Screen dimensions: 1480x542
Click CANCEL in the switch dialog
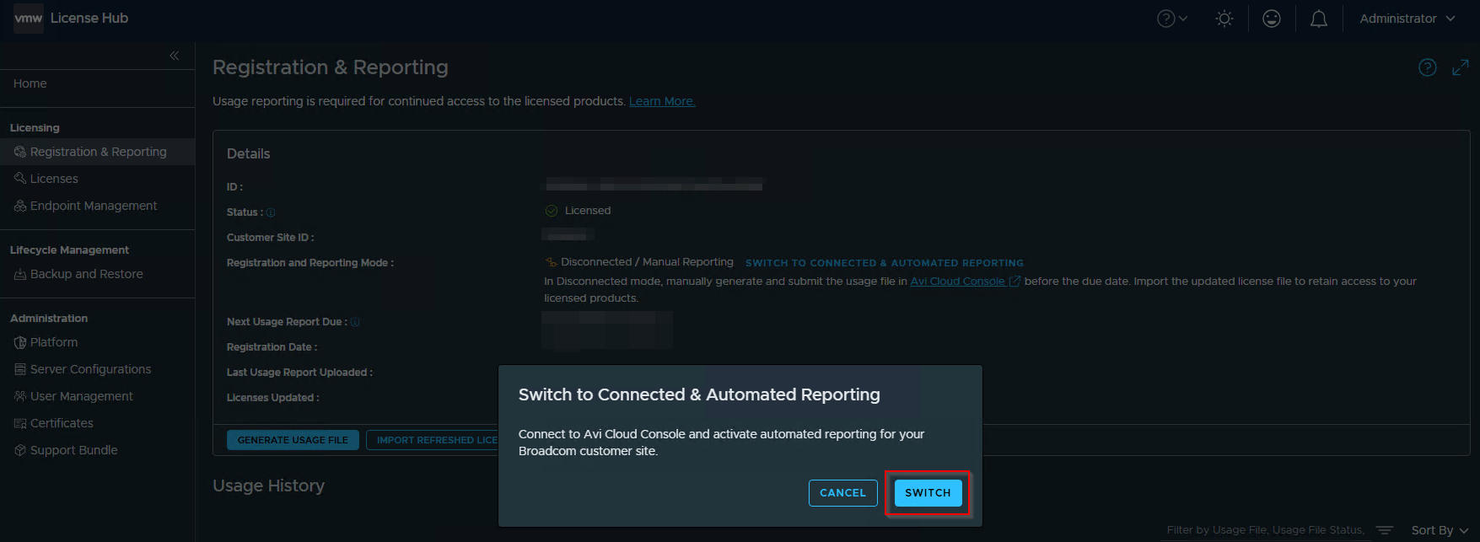coord(842,493)
